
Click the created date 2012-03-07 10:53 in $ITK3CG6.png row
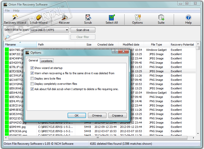tap(105, 131)
